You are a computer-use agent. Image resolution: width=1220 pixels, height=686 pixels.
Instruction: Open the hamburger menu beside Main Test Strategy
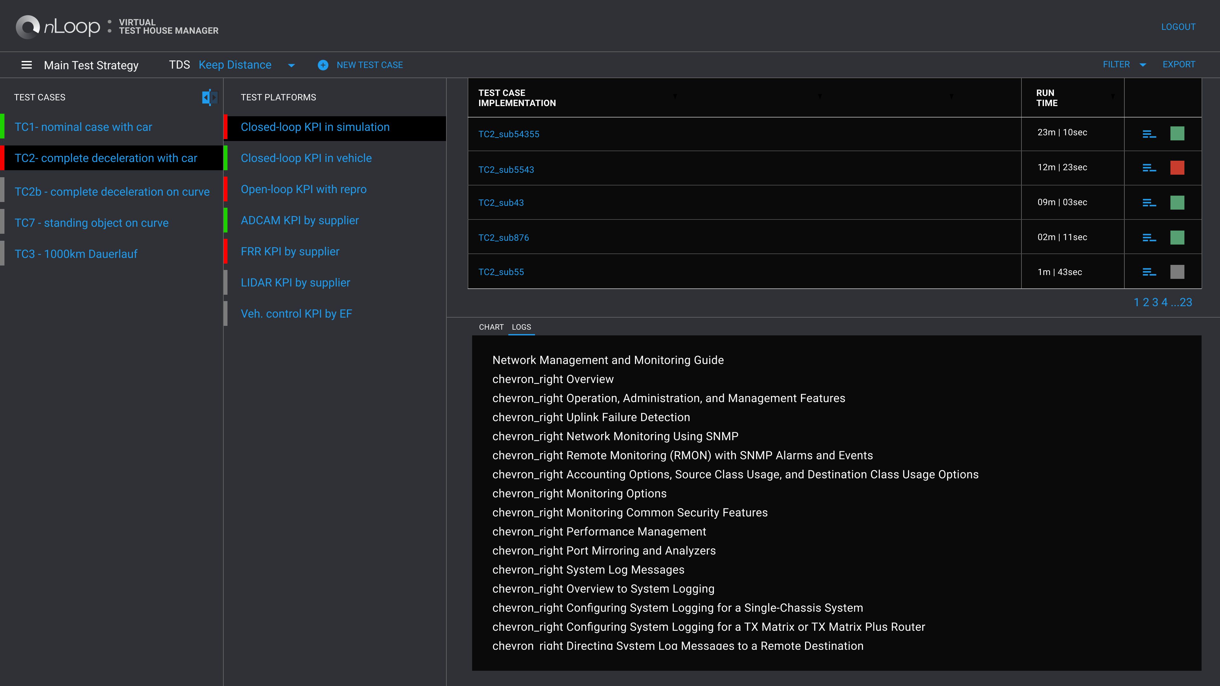[x=26, y=65]
